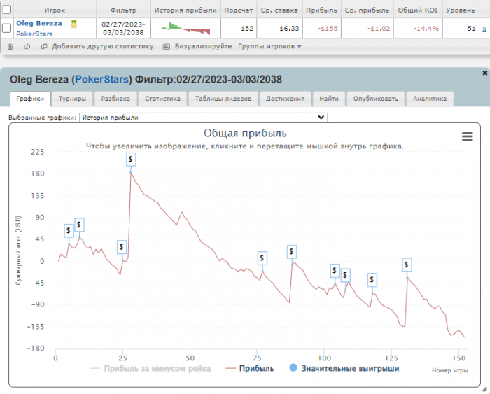Click the award badge next to Oleg Bereza
This screenshot has height=394, width=490.
pyautogui.click(x=74, y=24)
